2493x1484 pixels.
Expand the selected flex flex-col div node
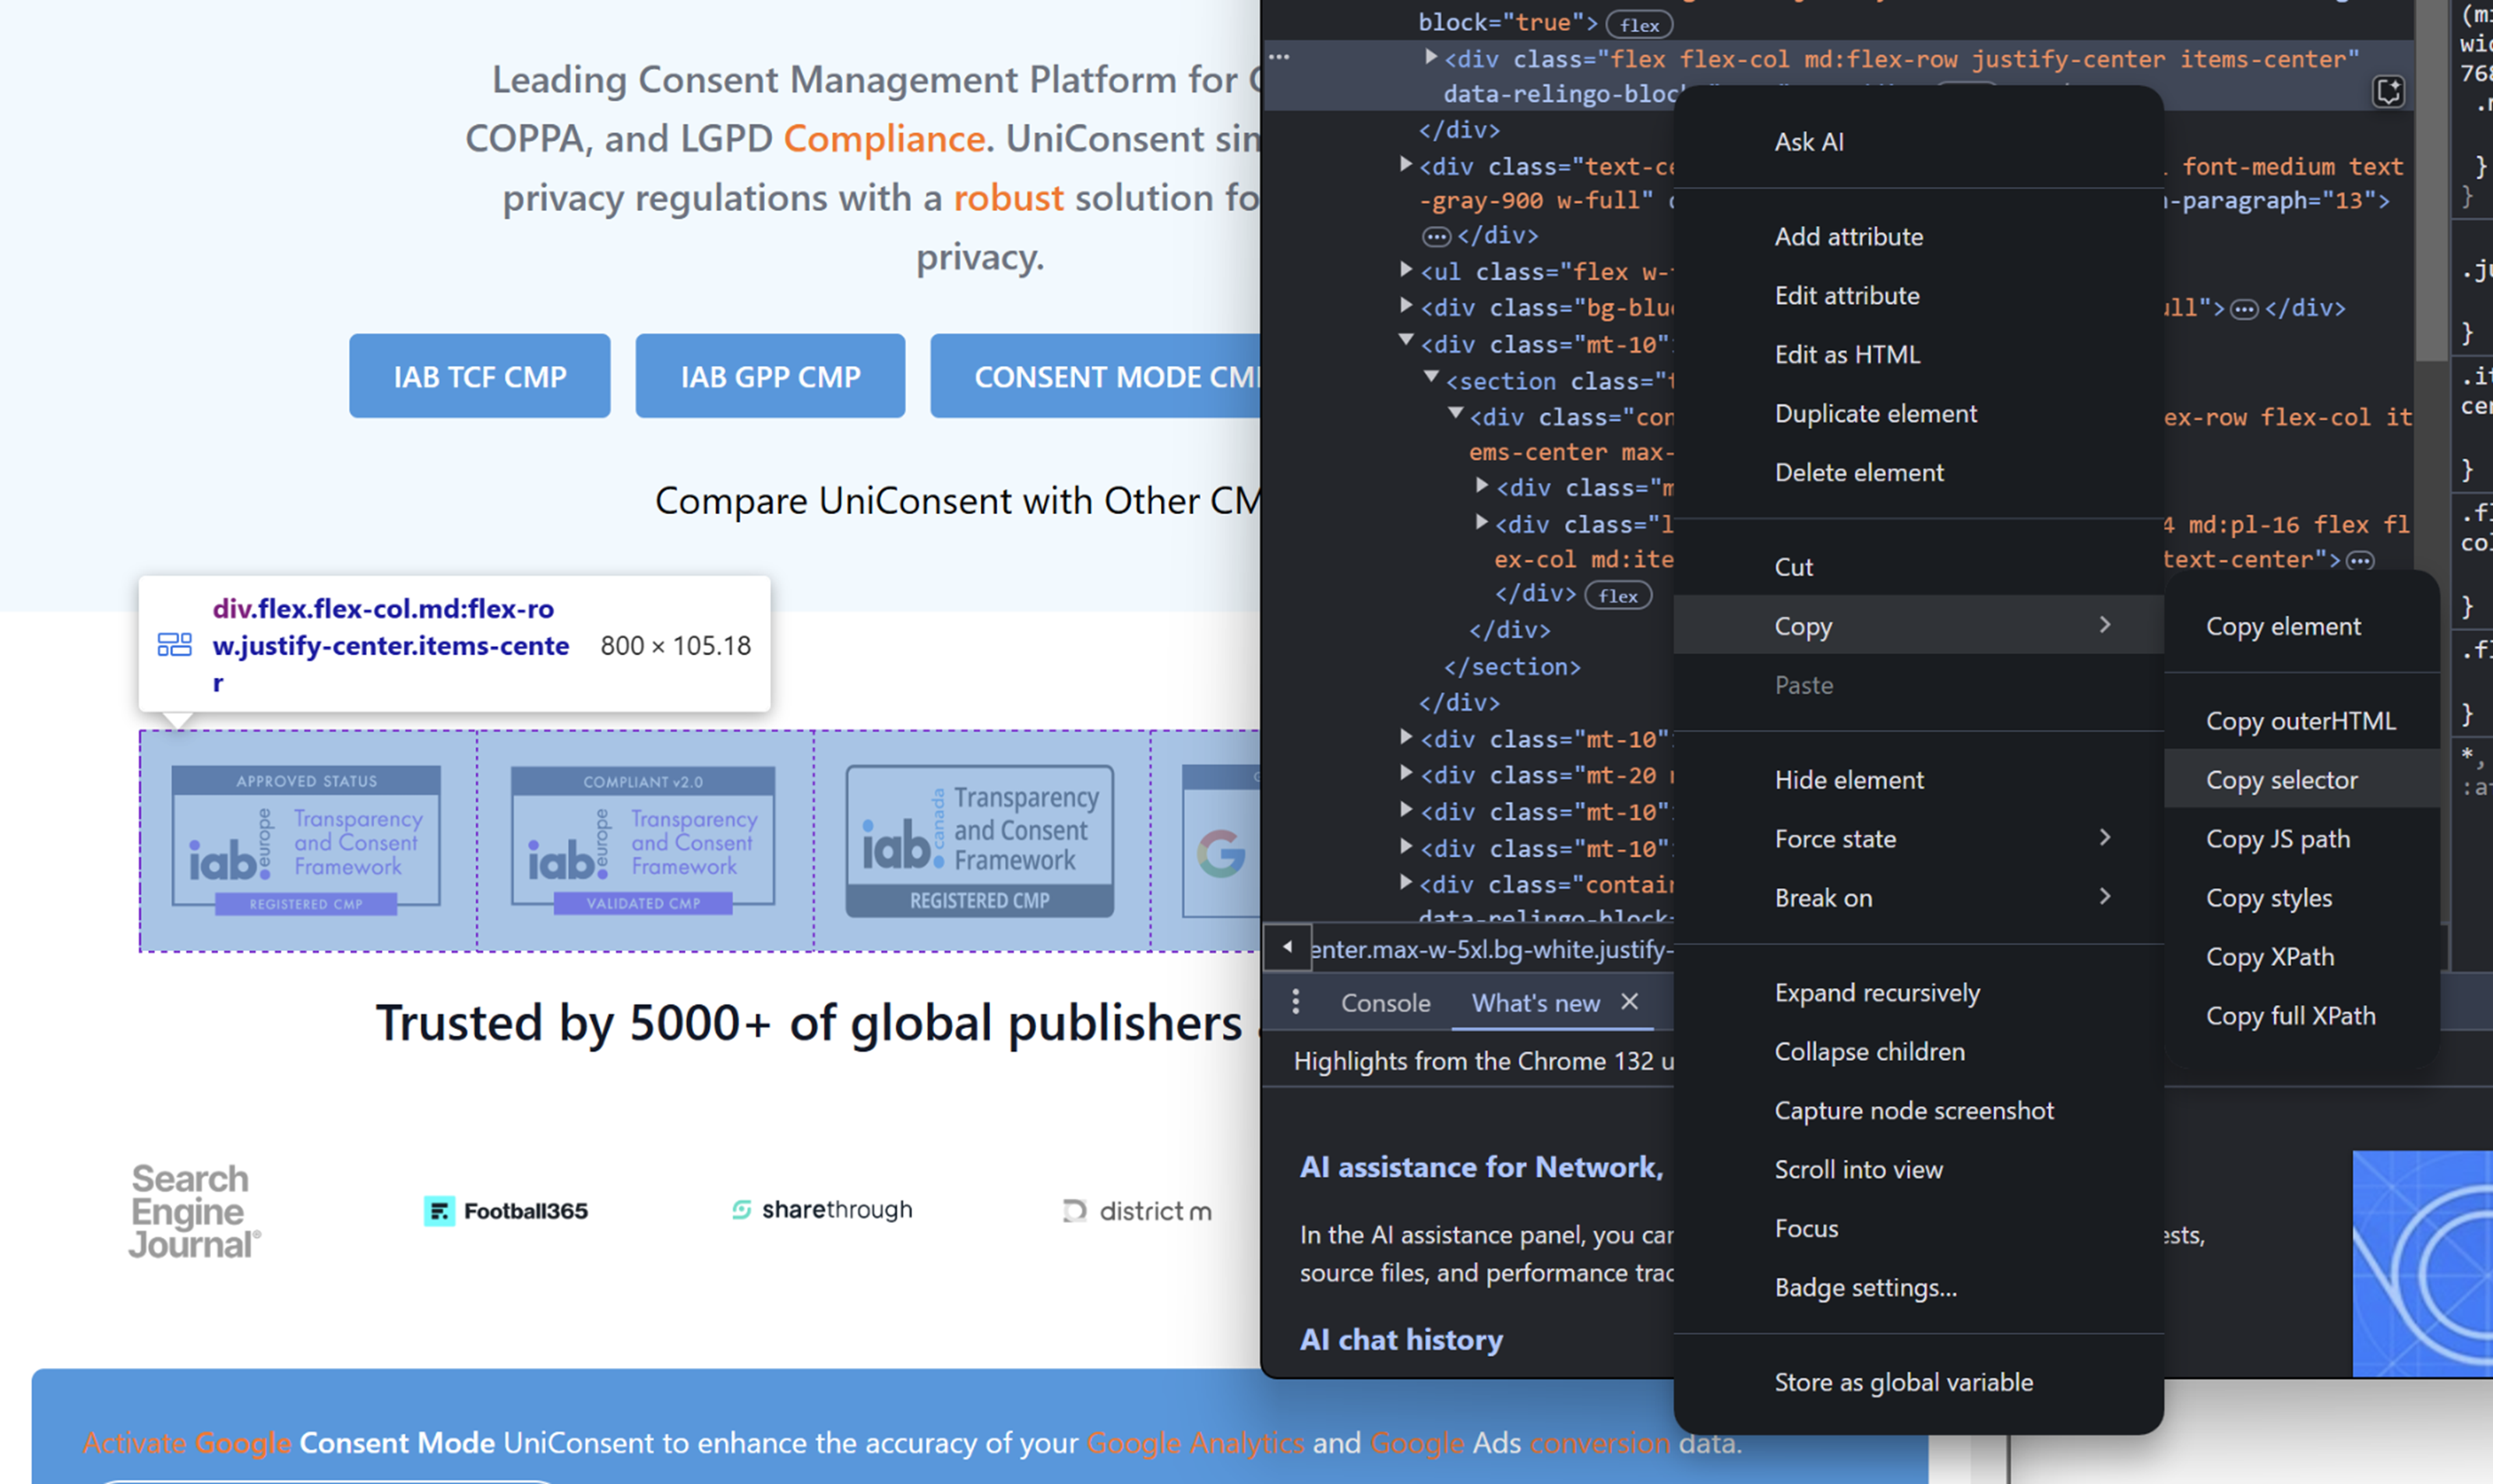pyautogui.click(x=1431, y=57)
